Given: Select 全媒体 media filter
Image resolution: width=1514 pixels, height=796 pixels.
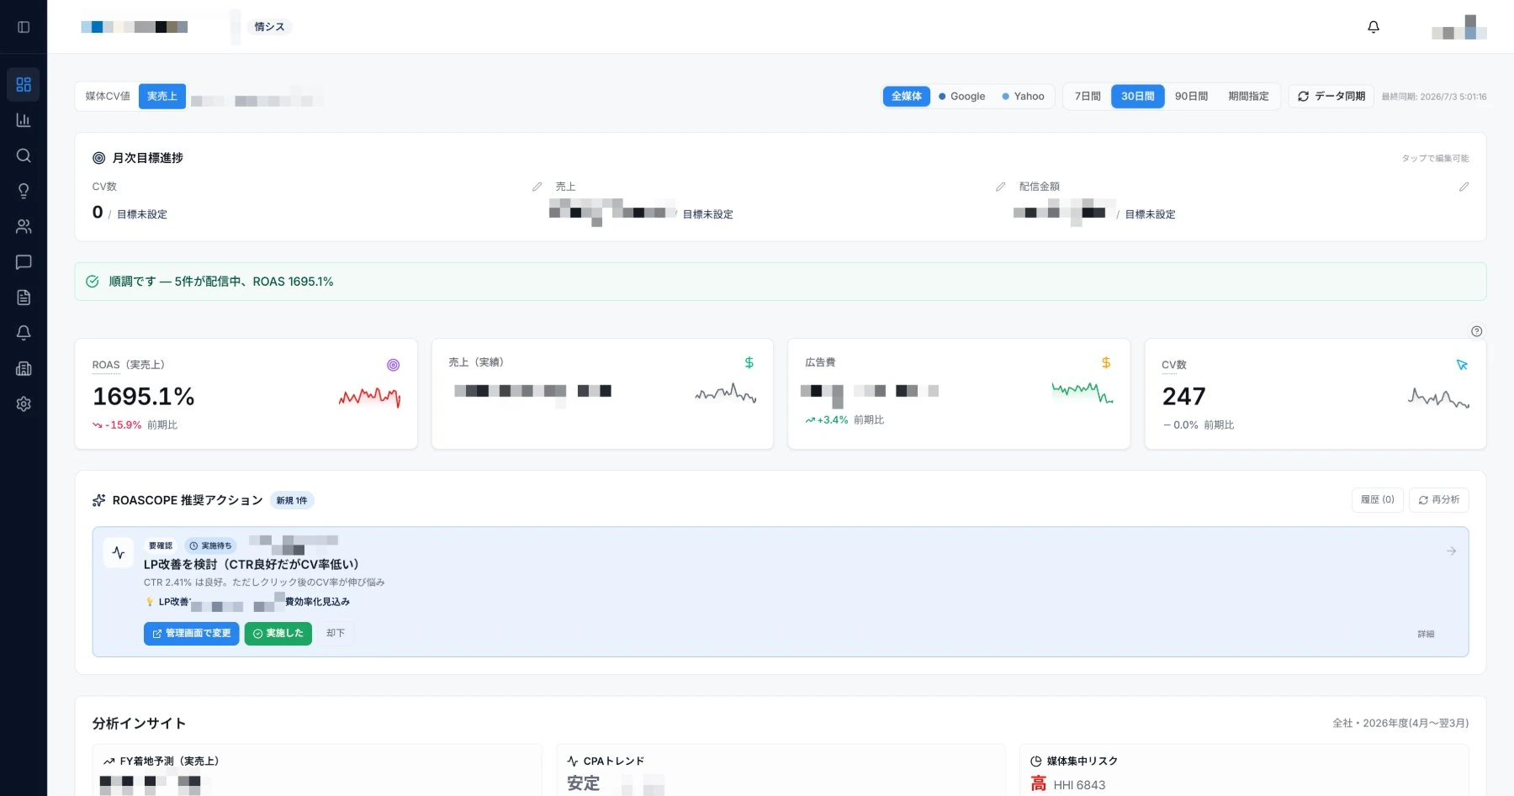Looking at the screenshot, I should pos(906,96).
